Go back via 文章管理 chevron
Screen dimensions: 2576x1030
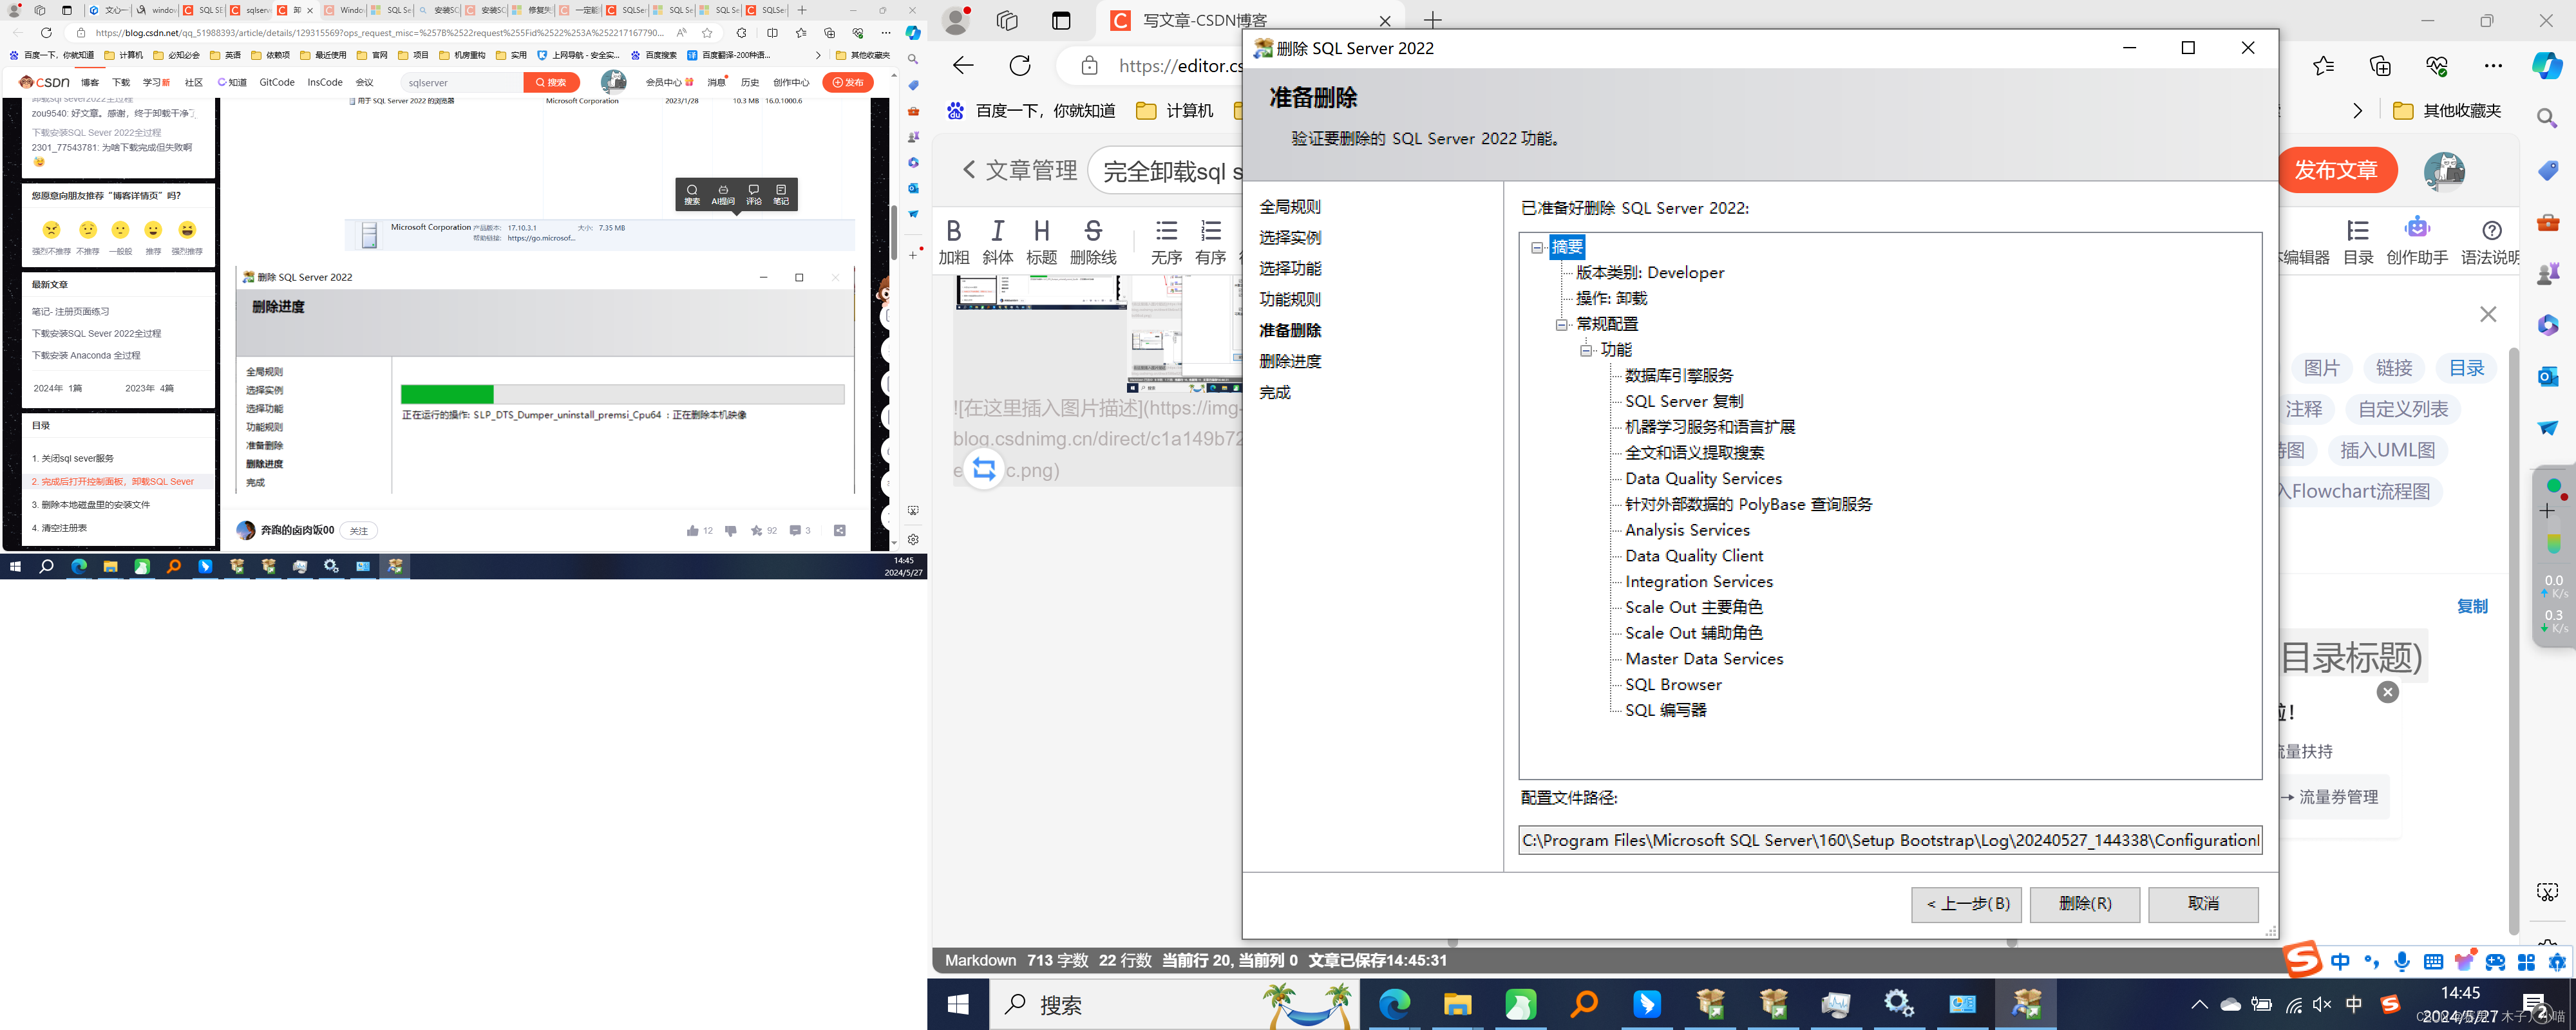968,170
